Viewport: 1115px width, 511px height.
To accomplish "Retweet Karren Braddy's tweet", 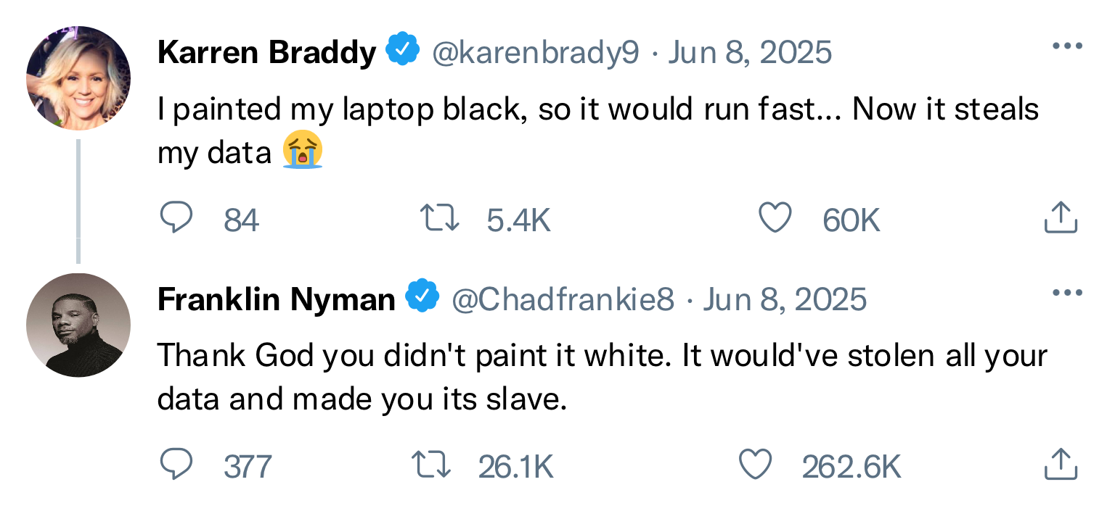I will pyautogui.click(x=439, y=218).
